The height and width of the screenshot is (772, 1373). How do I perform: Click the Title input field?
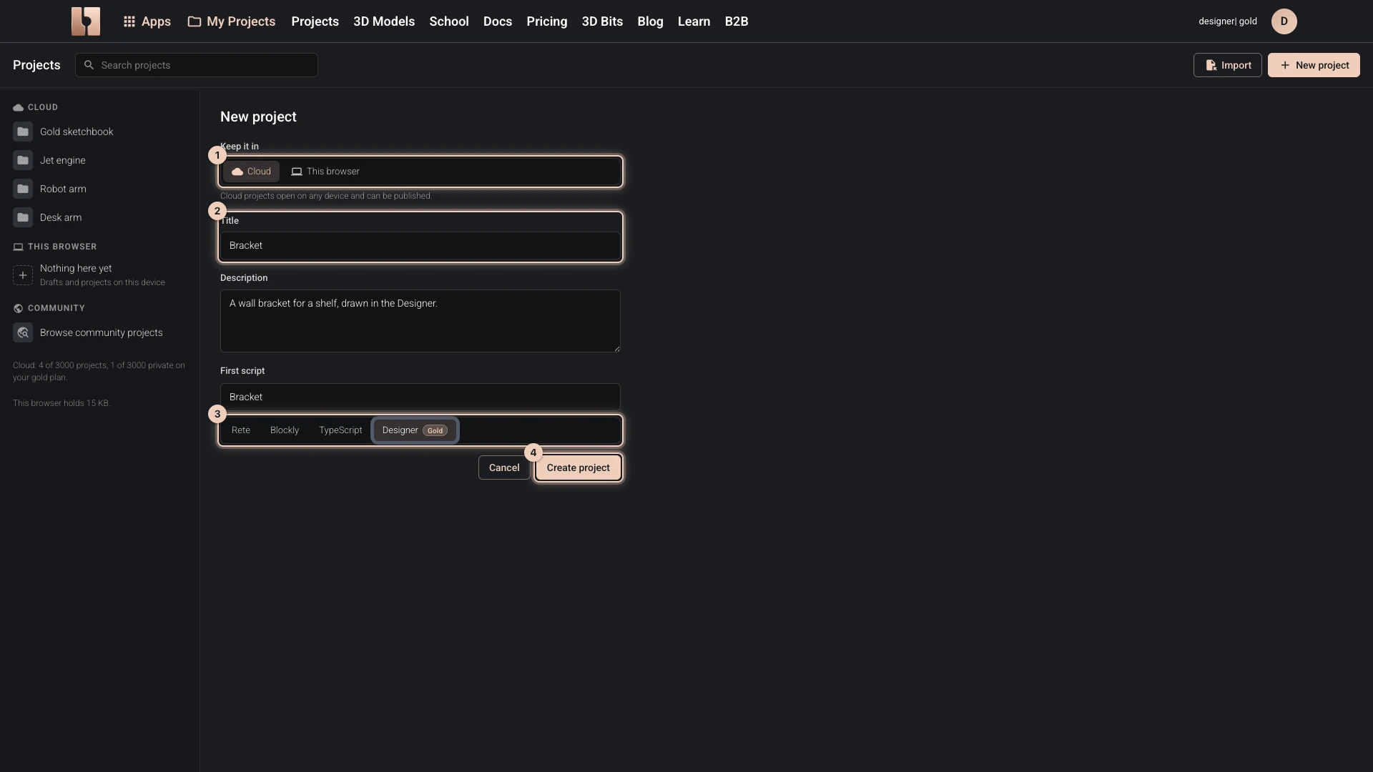(420, 245)
